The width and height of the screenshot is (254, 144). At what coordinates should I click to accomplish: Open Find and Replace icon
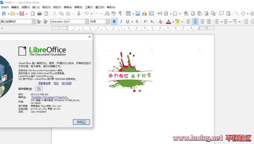pyautogui.click(x=107, y=14)
